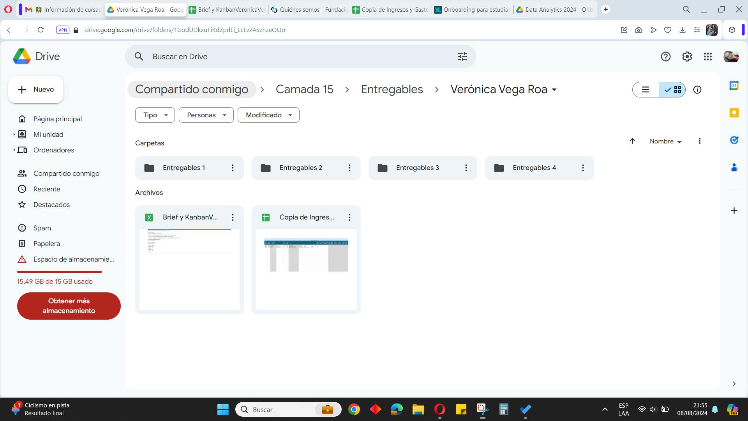748x421 pixels.
Task: Open Drive settings gear
Action: pyautogui.click(x=687, y=57)
